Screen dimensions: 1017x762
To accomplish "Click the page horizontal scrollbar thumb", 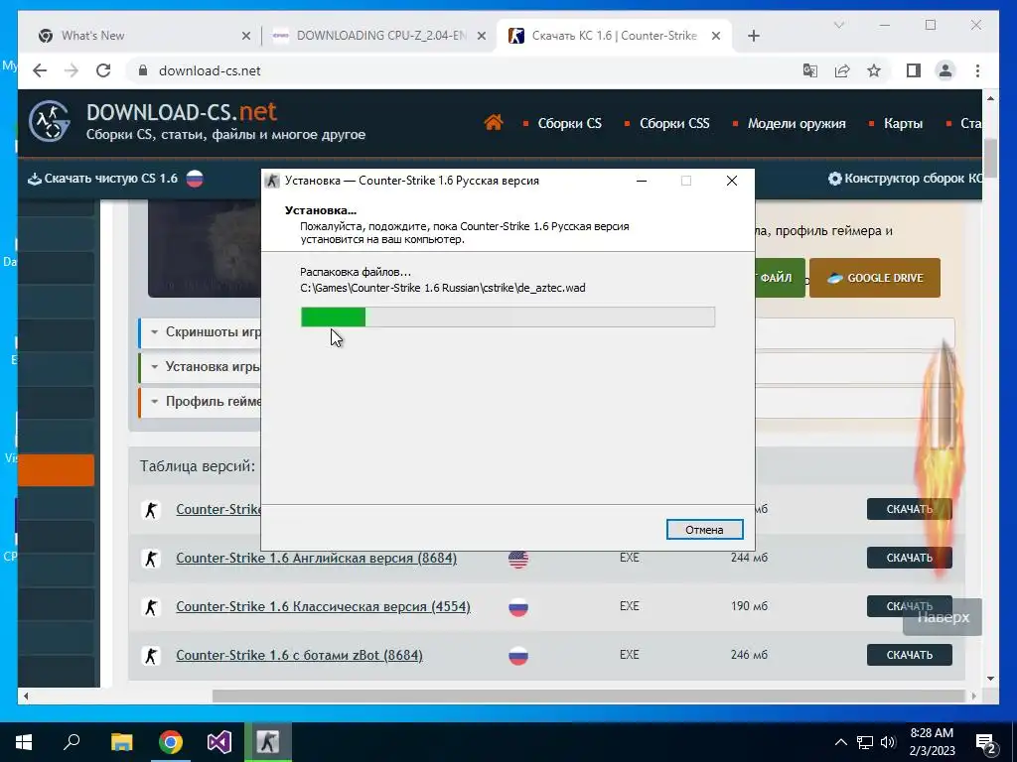I will tap(589, 696).
